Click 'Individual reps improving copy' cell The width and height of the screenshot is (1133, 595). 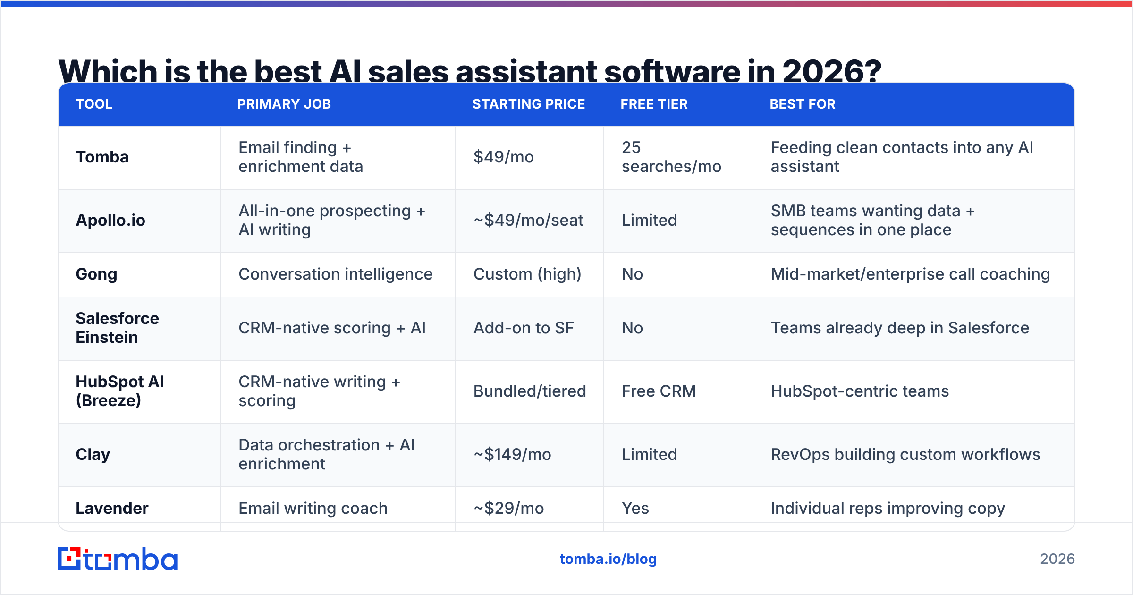click(x=913, y=509)
